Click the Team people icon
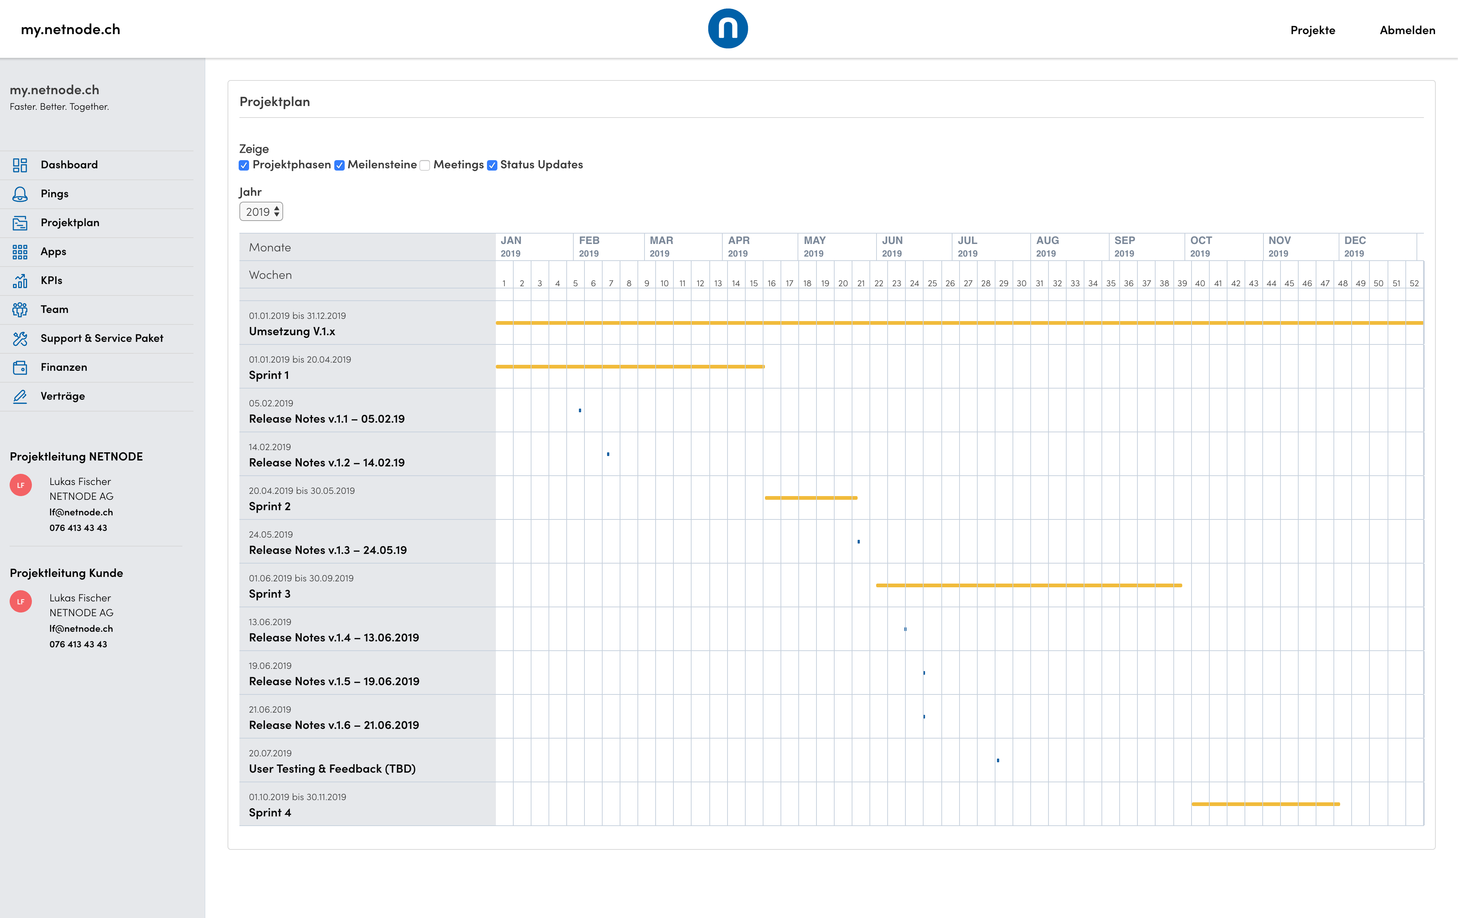The image size is (1458, 918). click(20, 310)
